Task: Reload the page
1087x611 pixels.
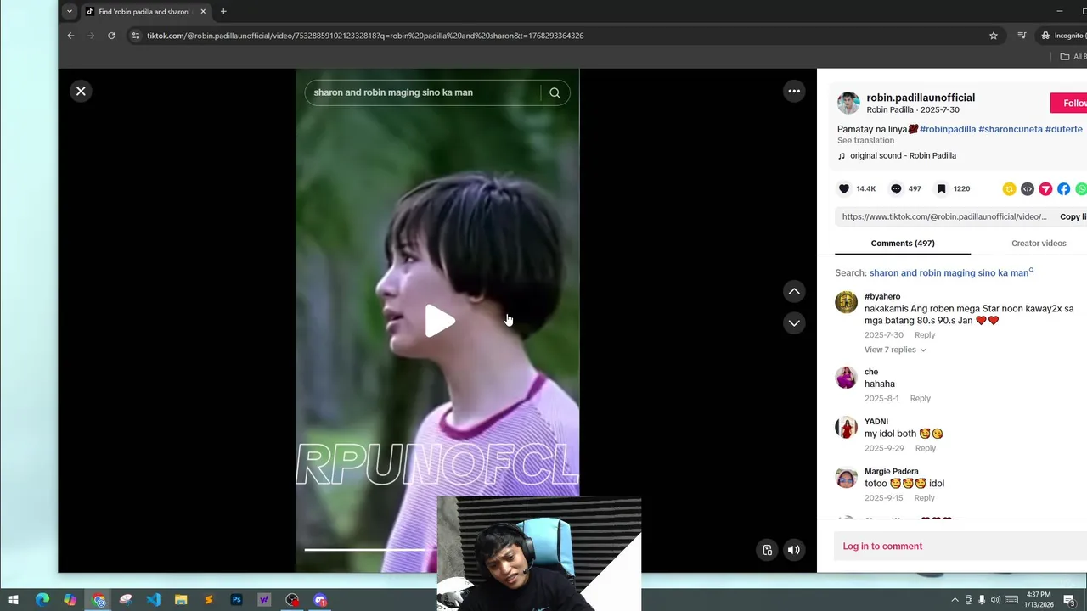Action: click(111, 36)
